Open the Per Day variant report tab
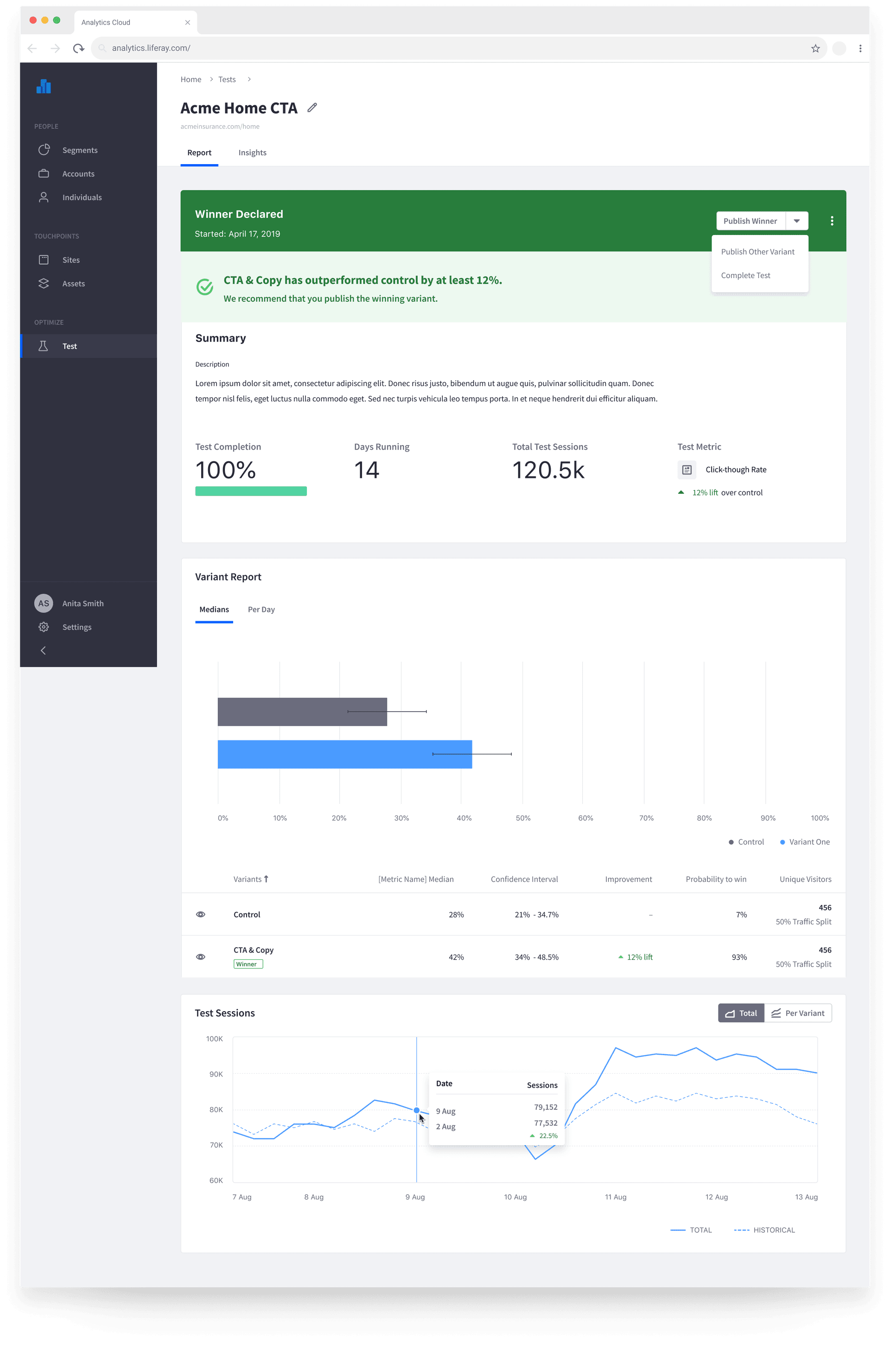Image resolution: width=890 pixels, height=1350 pixels. tap(261, 609)
